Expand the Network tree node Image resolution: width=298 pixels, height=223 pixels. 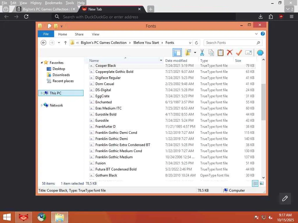click(x=42, y=105)
